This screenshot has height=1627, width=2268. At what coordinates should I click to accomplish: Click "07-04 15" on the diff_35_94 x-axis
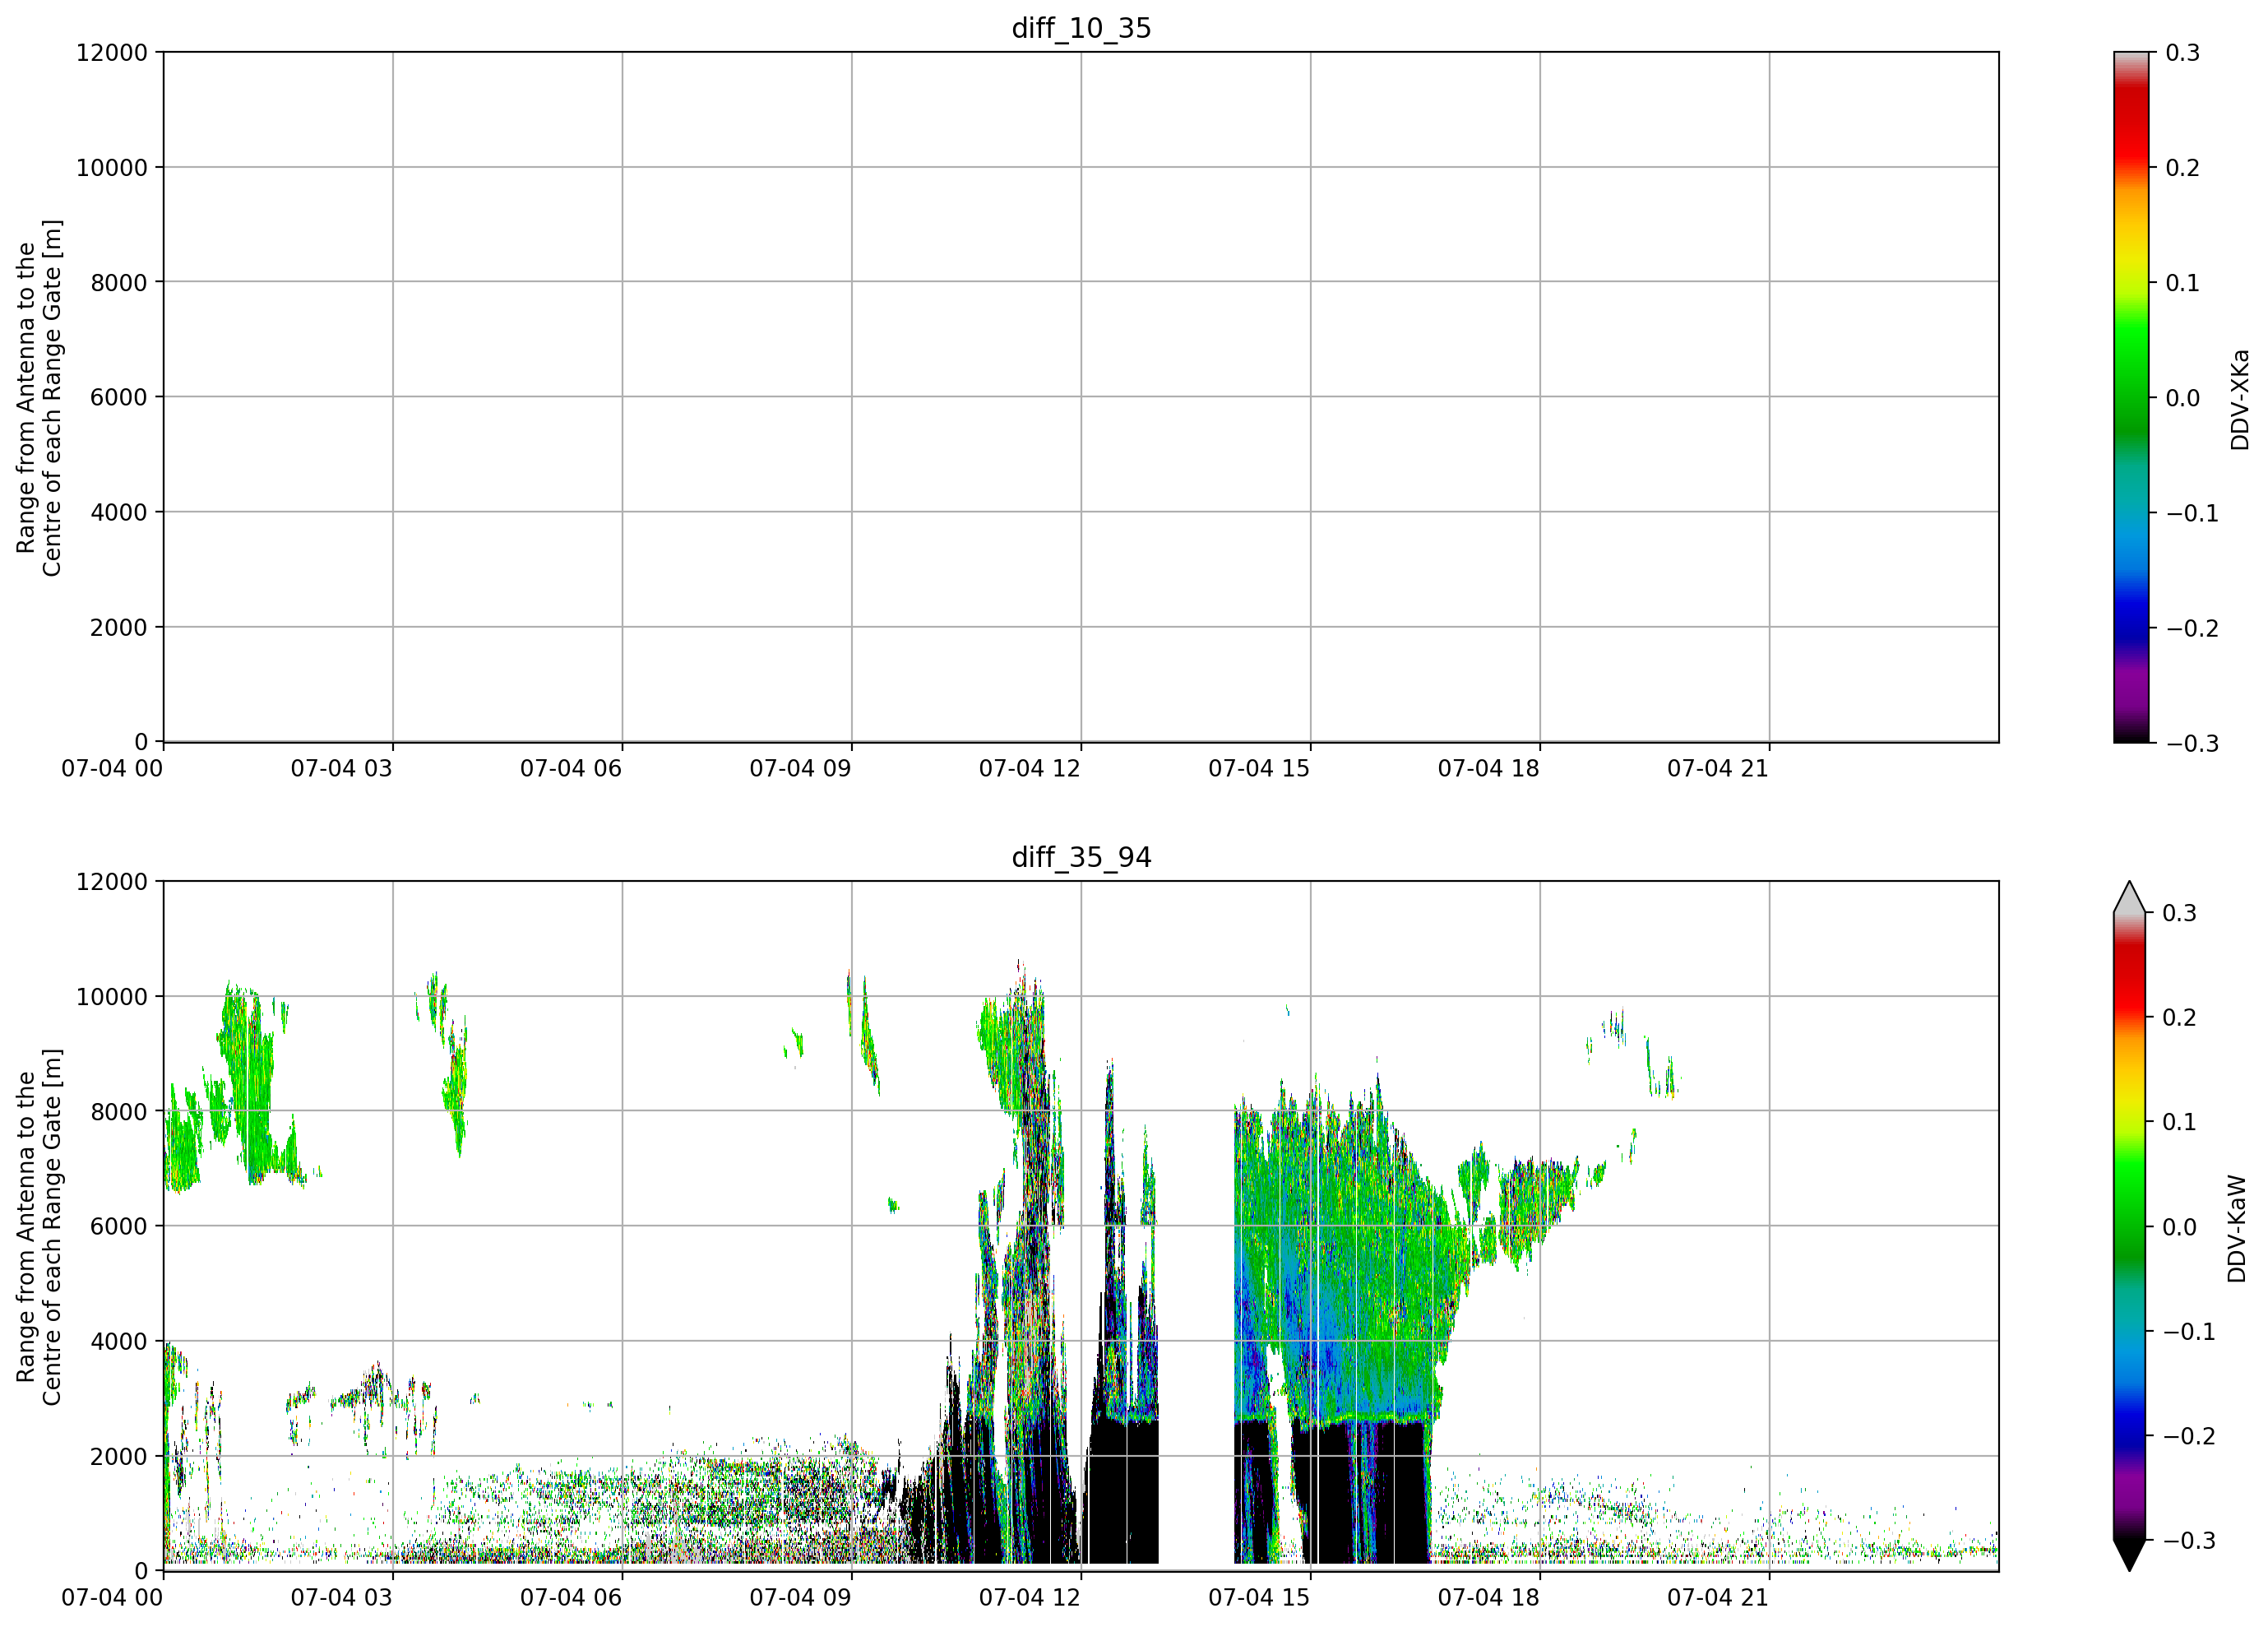pos(1259,1597)
